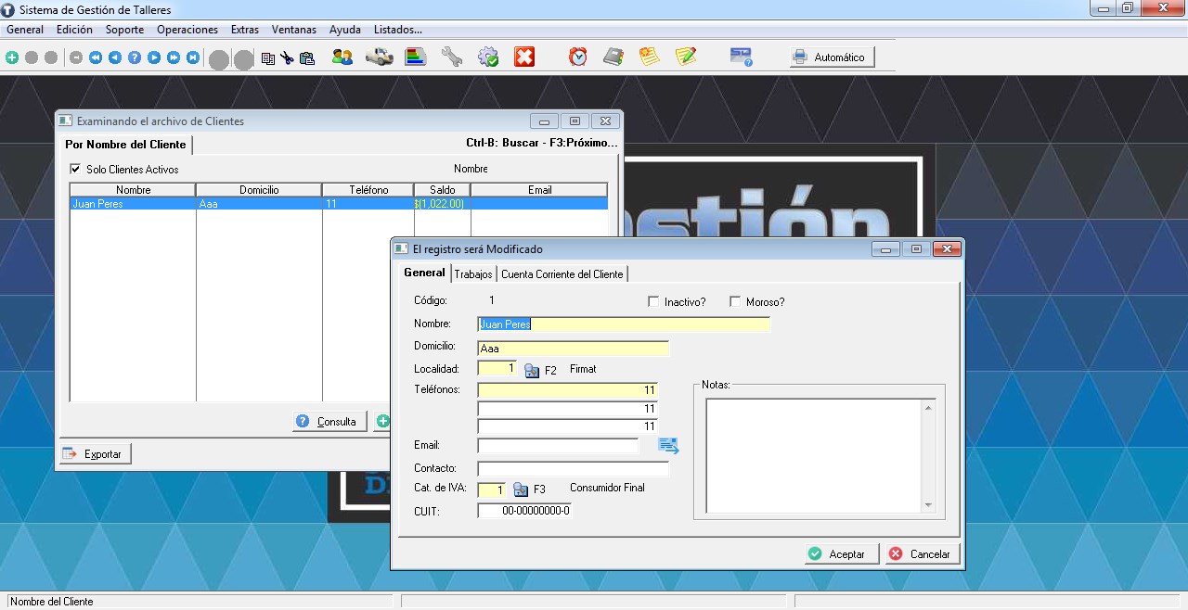Image resolution: width=1188 pixels, height=610 pixels.
Task: Switch to Cuenta Corriente del Cliente tab
Action: 562,274
